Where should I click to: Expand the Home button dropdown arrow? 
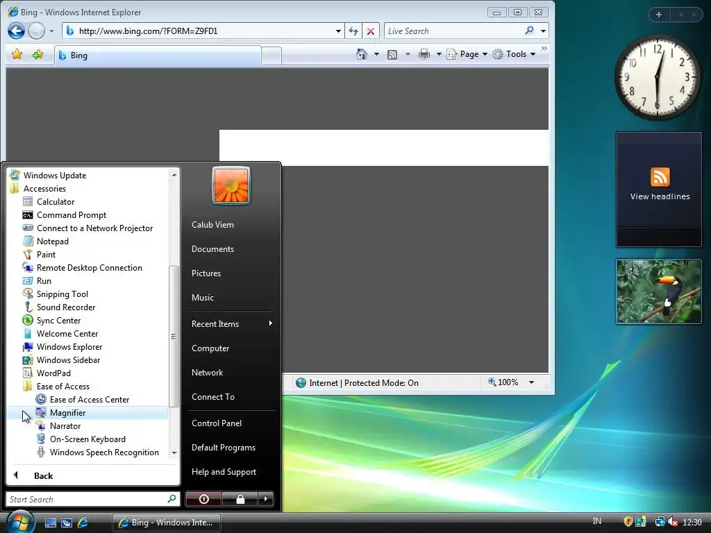click(376, 54)
